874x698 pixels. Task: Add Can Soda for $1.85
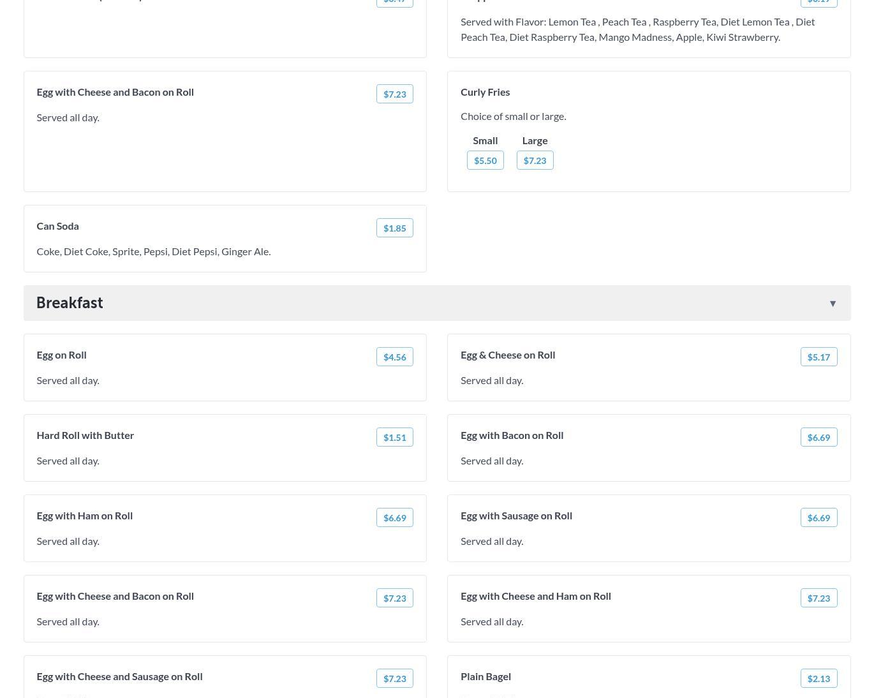pyautogui.click(x=394, y=228)
